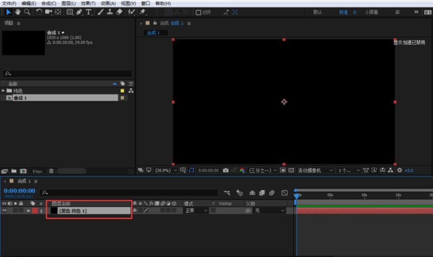Click the tan label of 合成 1 item
This screenshot has width=433, height=257.
[x=122, y=98]
